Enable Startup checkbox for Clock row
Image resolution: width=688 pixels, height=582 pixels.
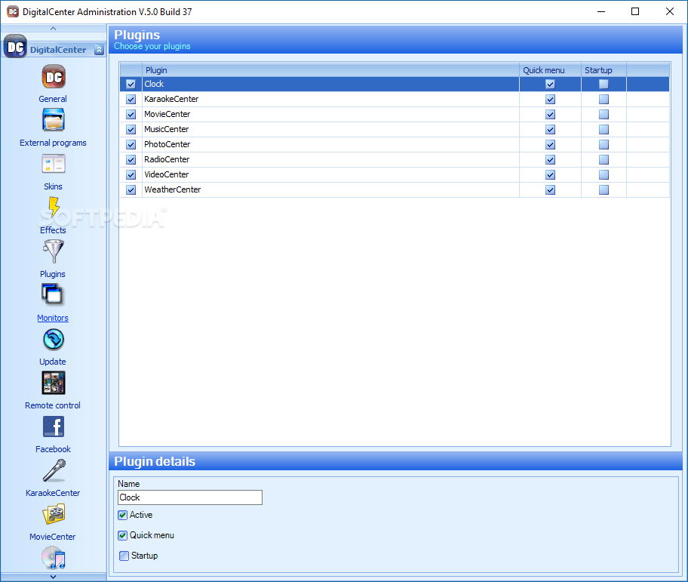point(604,84)
